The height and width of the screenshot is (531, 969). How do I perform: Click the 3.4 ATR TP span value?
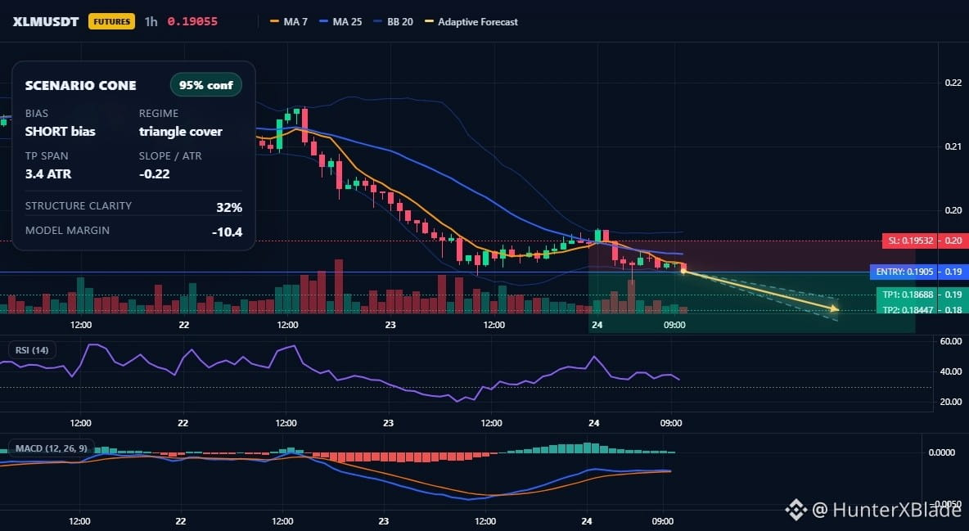coord(48,173)
